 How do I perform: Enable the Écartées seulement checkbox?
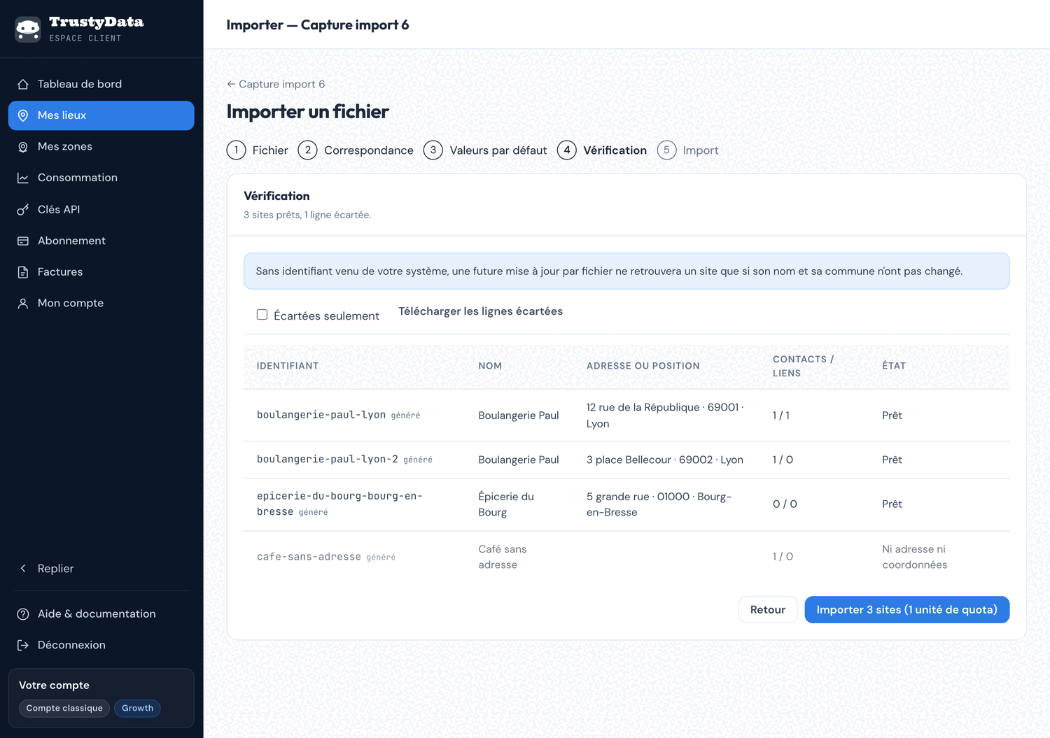click(262, 315)
